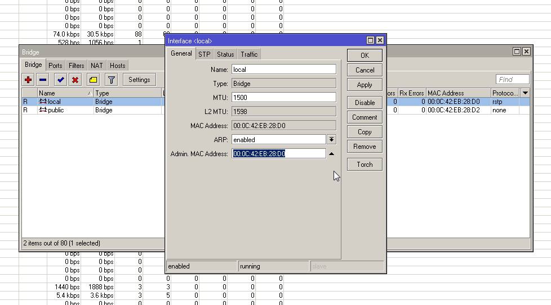Switch to the STP tab
Screen dimensions: 551x305
[x=204, y=54]
